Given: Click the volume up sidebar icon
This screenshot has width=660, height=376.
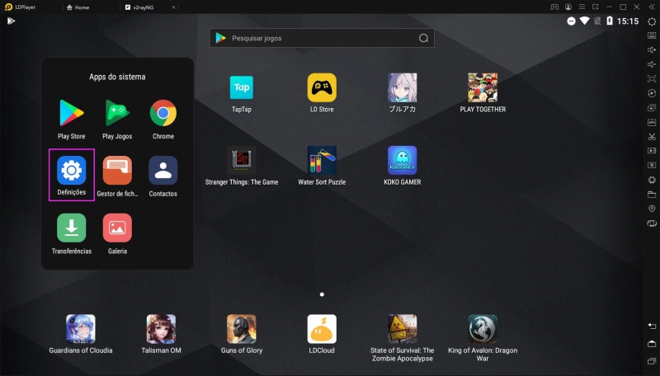Looking at the screenshot, I should [652, 49].
